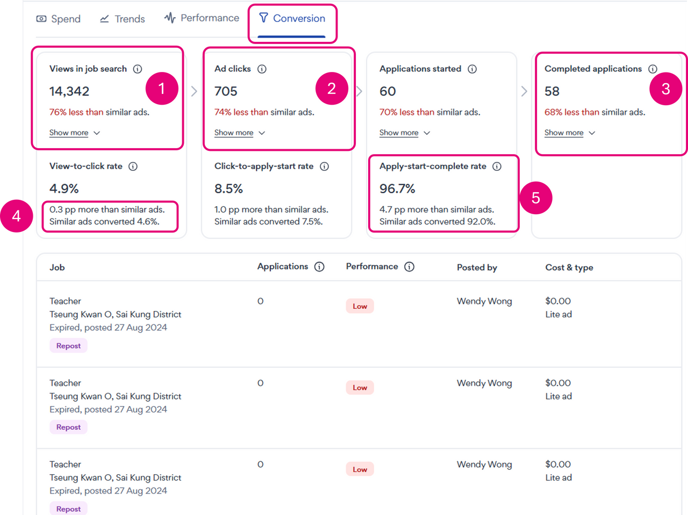Switch to the Spend tab

pyautogui.click(x=59, y=19)
